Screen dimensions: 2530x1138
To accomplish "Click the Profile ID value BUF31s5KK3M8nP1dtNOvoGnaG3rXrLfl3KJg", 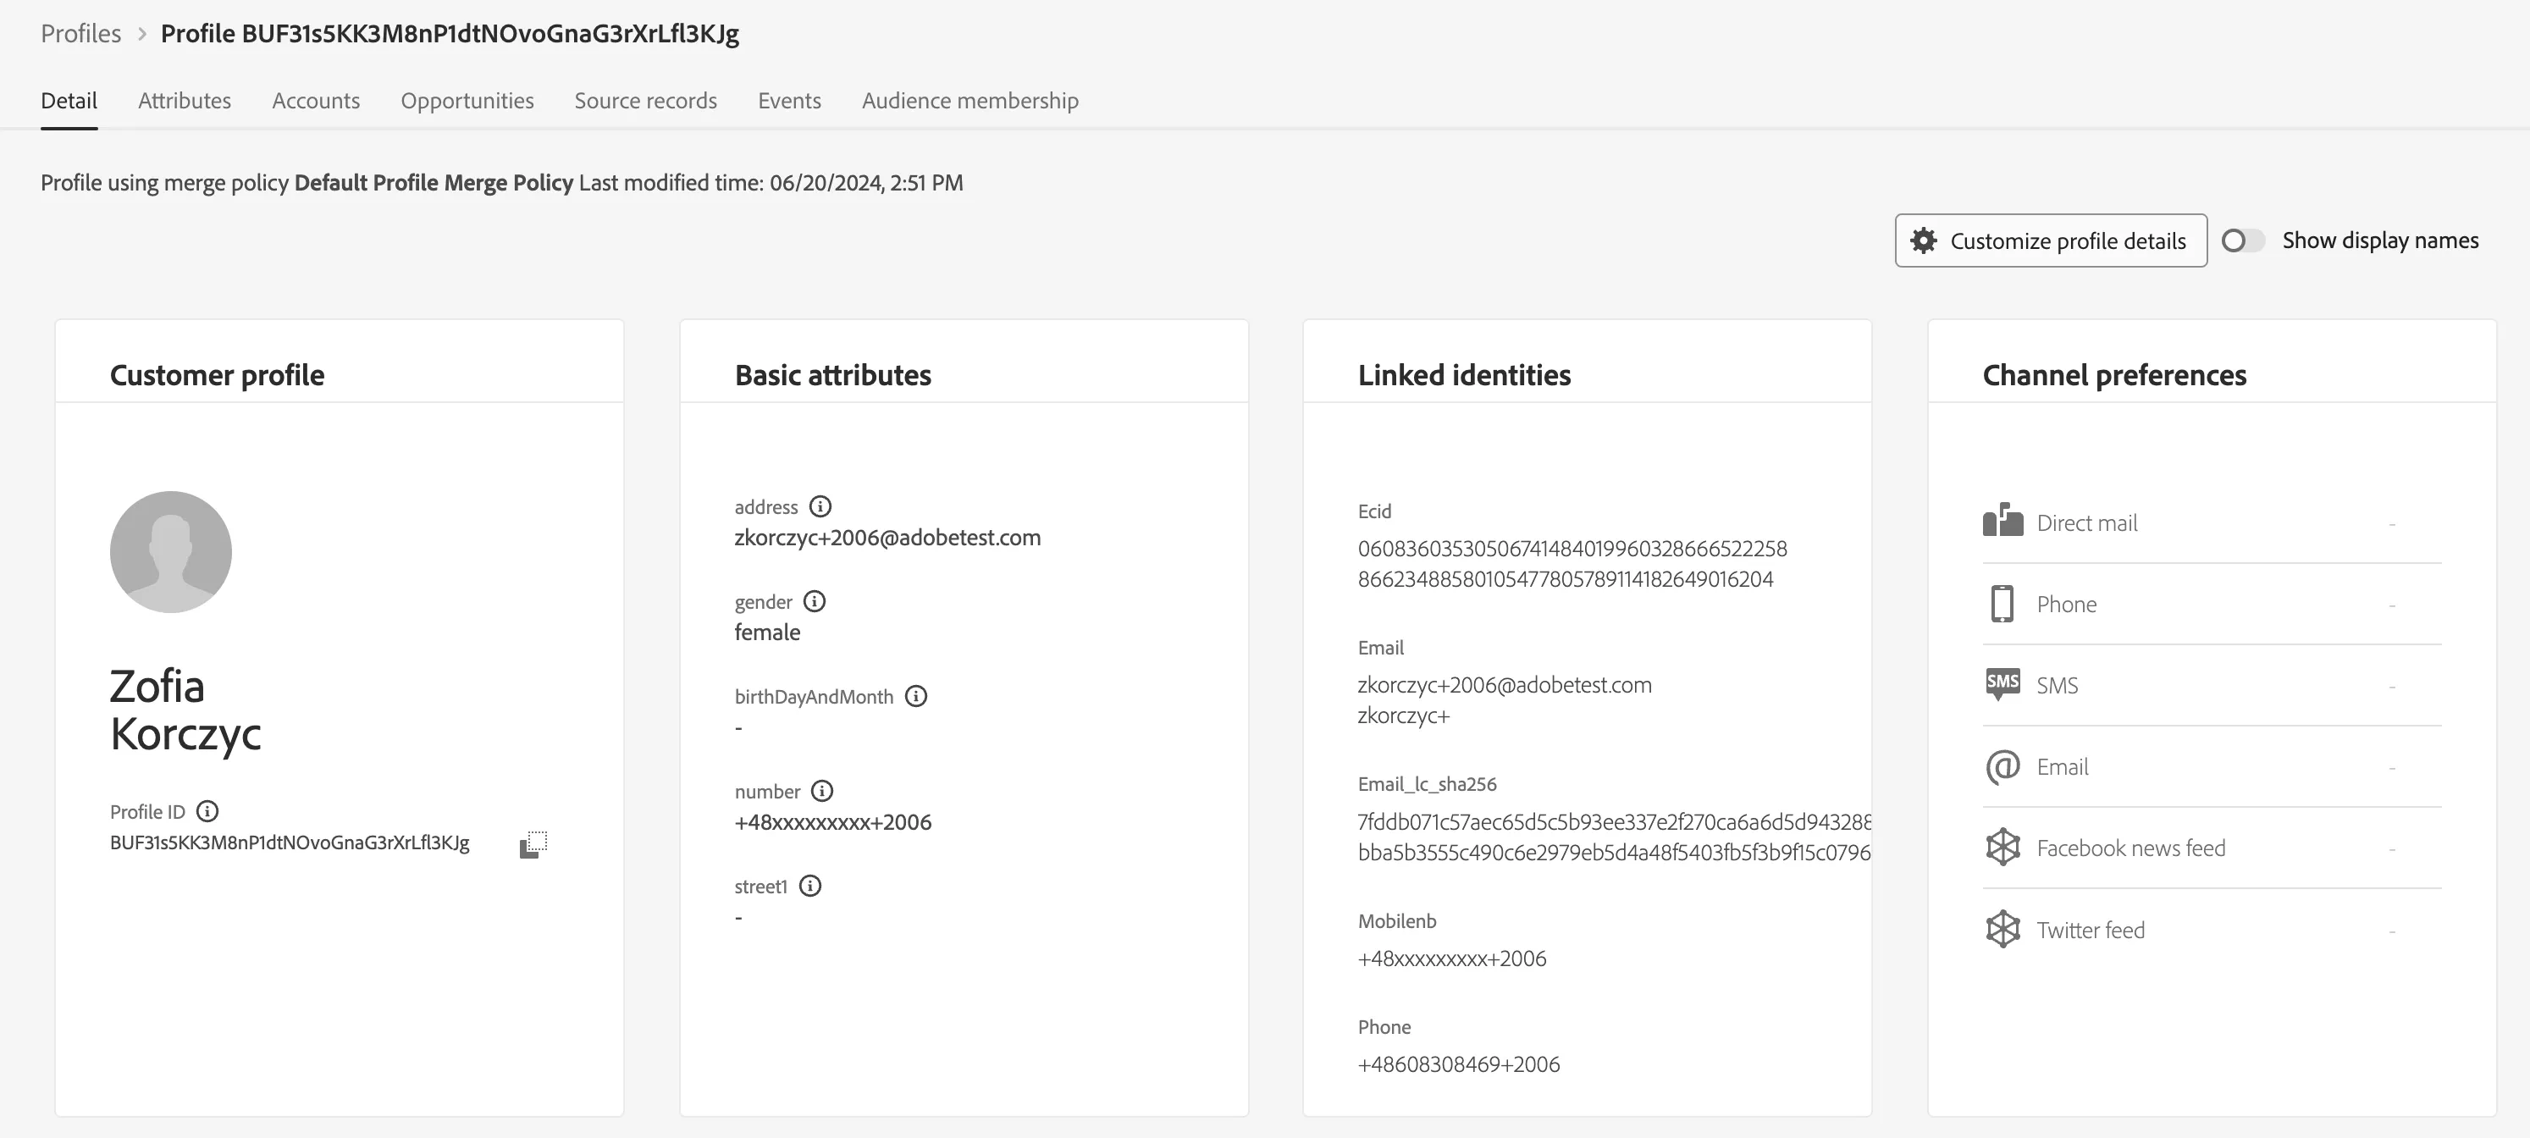I will [x=290, y=843].
